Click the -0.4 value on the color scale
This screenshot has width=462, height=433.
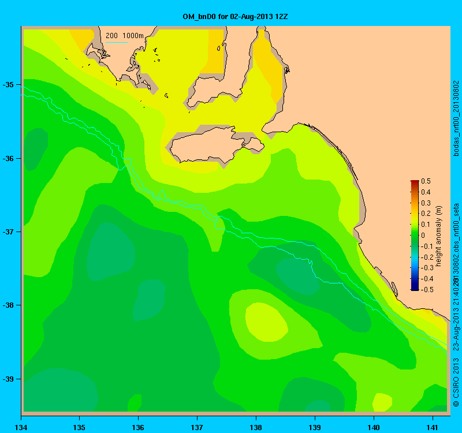(x=427, y=279)
